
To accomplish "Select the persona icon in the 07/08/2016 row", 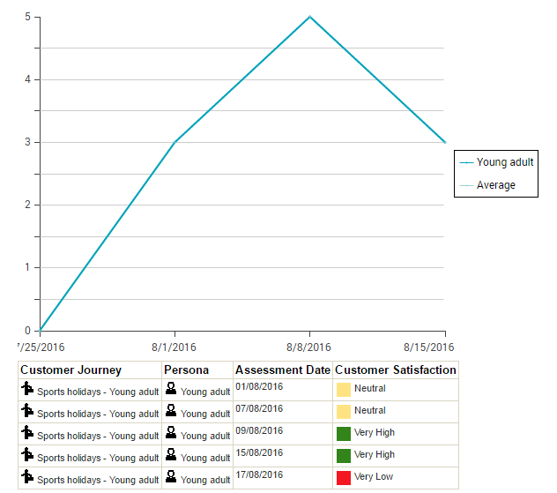I will [x=171, y=411].
